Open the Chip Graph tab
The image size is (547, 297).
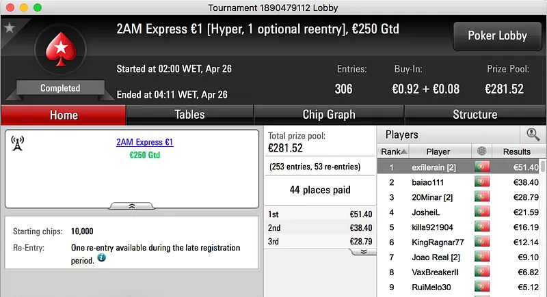tap(329, 115)
